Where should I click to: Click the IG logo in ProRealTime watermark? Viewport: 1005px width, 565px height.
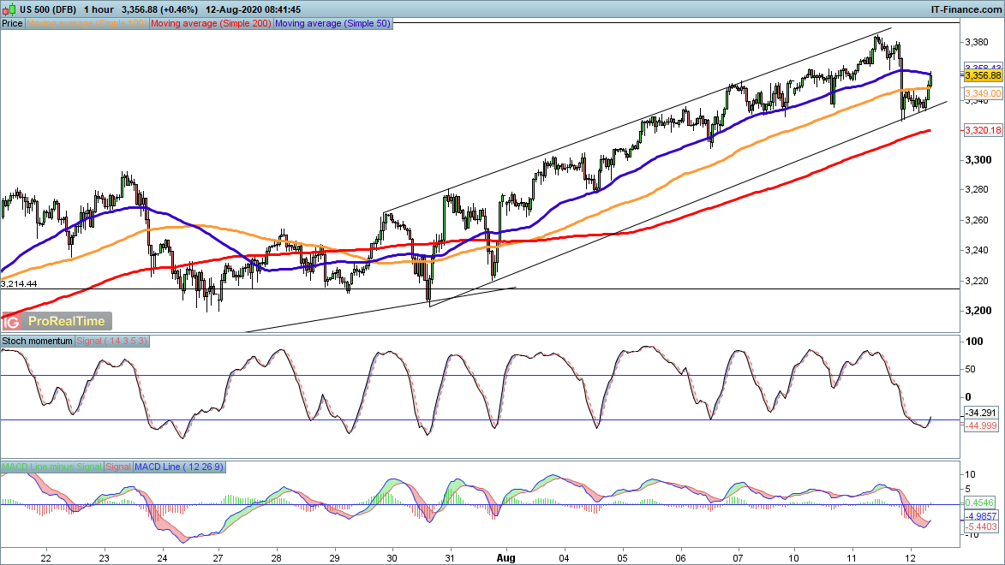[12, 321]
